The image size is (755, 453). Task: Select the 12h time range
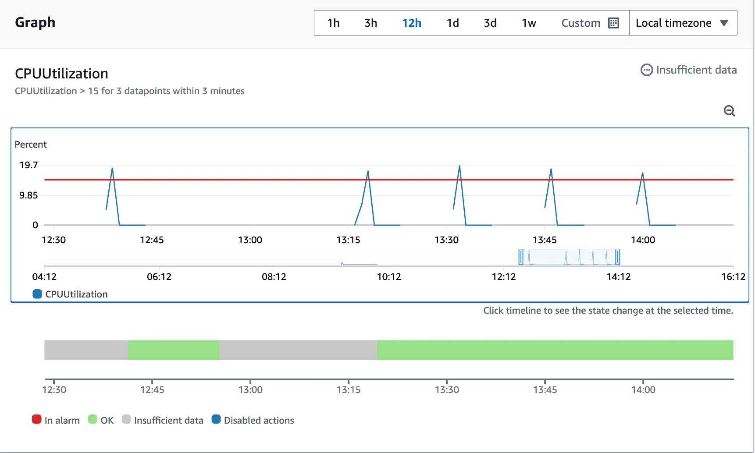[x=412, y=23]
